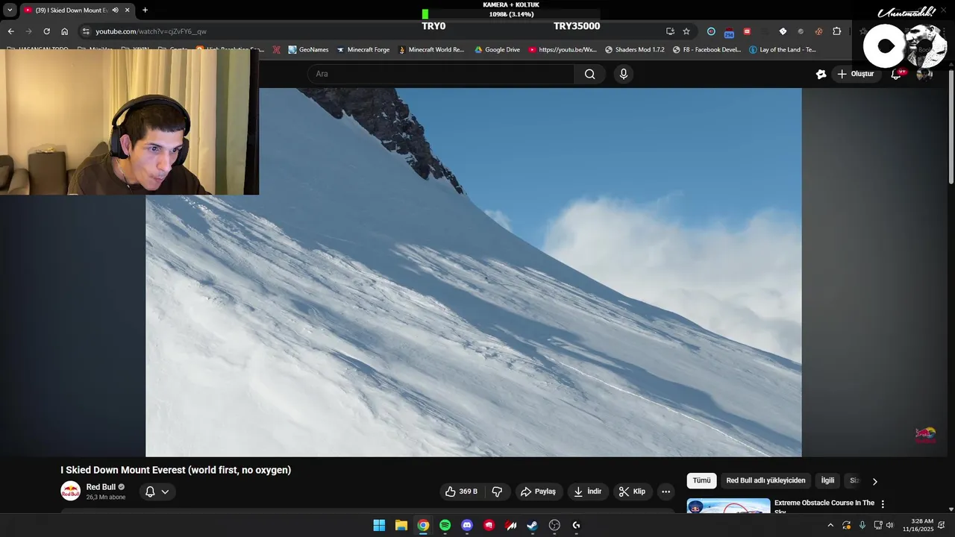Open the https://youtu.be/Wx... bookmark
Image resolution: width=955 pixels, height=537 pixels.
pos(563,50)
